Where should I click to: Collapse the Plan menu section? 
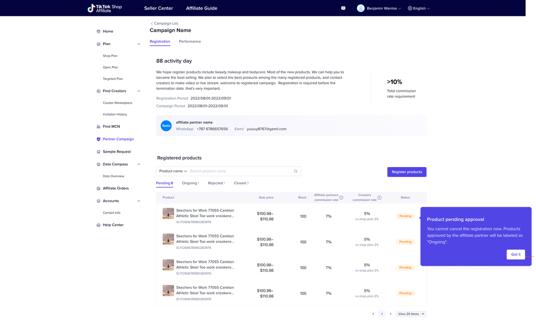pyautogui.click(x=139, y=44)
